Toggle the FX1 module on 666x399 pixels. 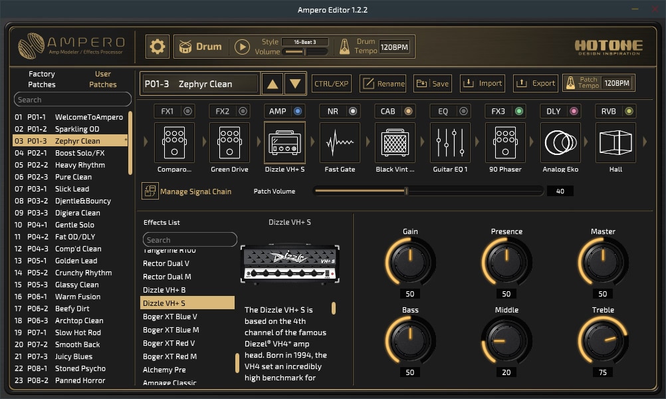point(187,111)
